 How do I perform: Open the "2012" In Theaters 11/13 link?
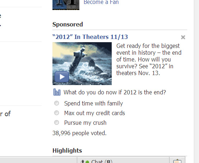coord(90,37)
